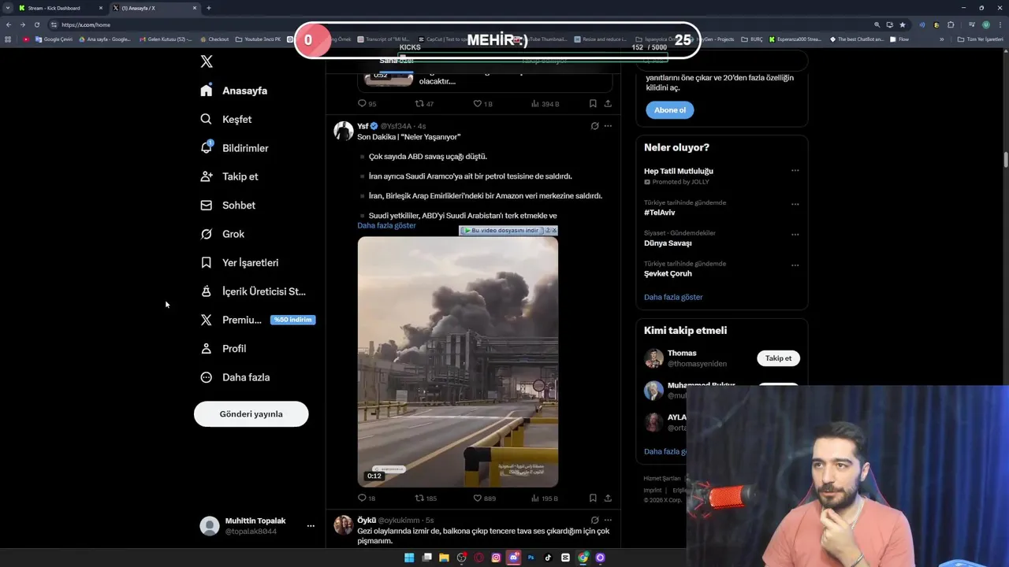
Task: Open options for Şevket Çoruh trend
Action: click(x=795, y=265)
